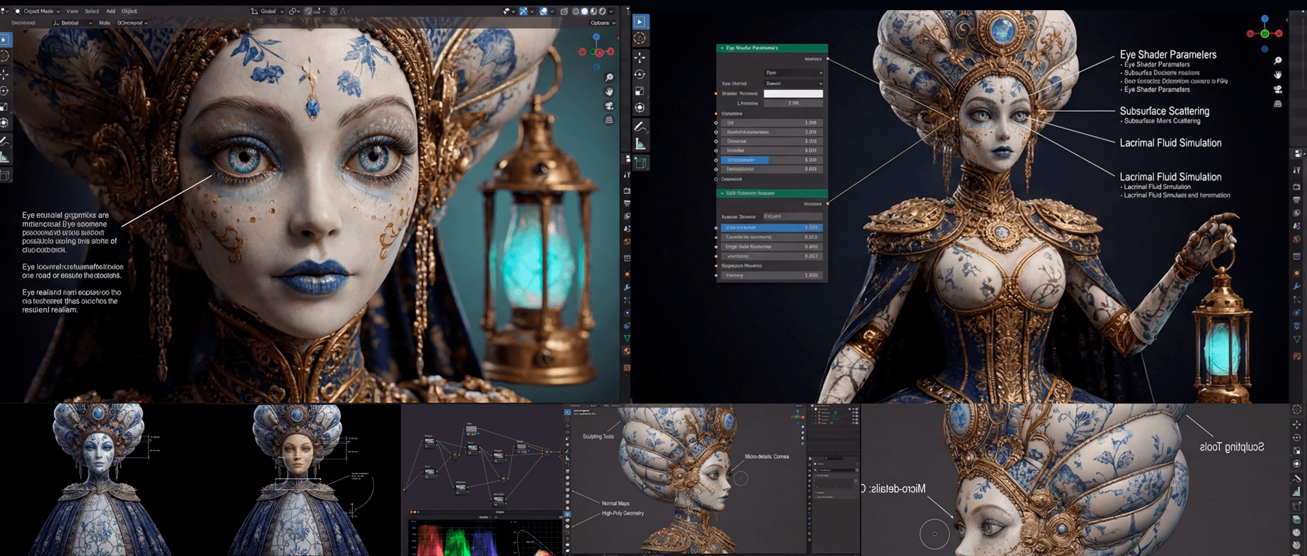
Task: Toggle camera view icon in left viewport
Action: click(609, 106)
